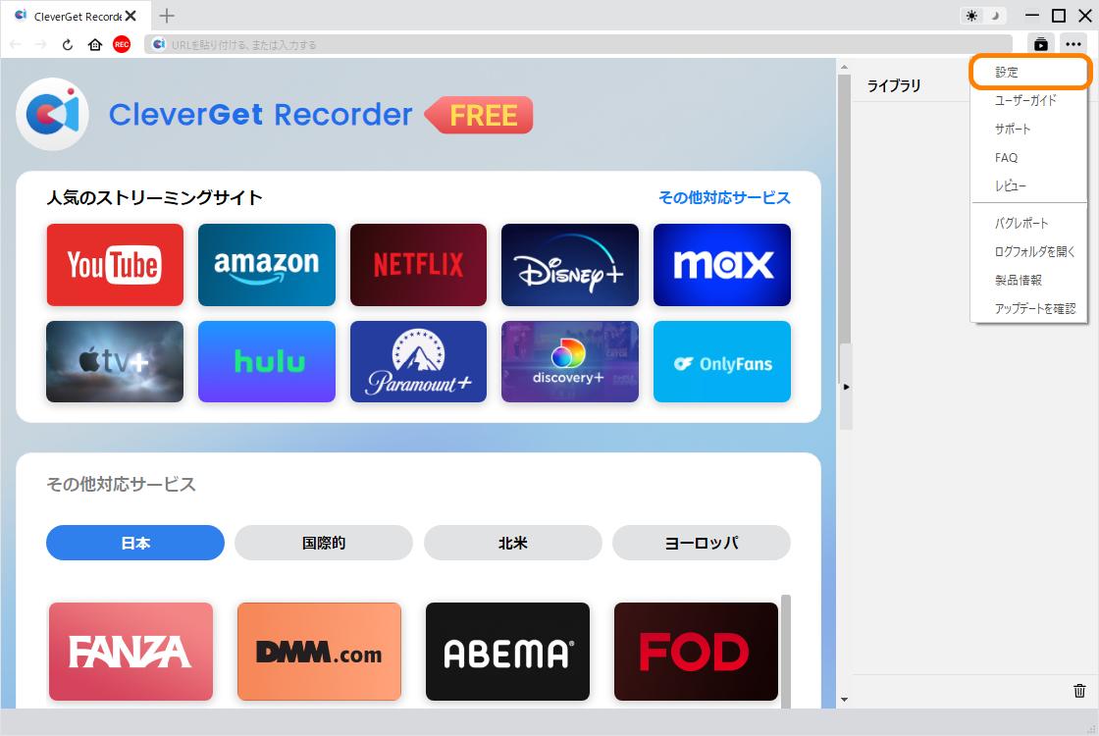The width and height of the screenshot is (1099, 736).
Task: Select the 北米 region tab
Action: pyautogui.click(x=513, y=543)
